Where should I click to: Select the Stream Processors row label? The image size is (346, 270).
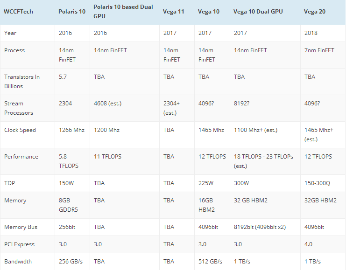point(18,108)
